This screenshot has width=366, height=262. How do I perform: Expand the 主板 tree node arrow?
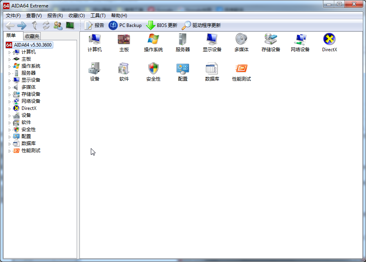(x=9, y=59)
